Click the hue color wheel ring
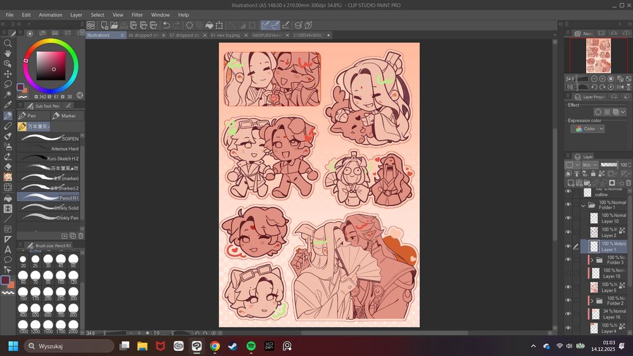The height and width of the screenshot is (356, 633). [x=51, y=40]
